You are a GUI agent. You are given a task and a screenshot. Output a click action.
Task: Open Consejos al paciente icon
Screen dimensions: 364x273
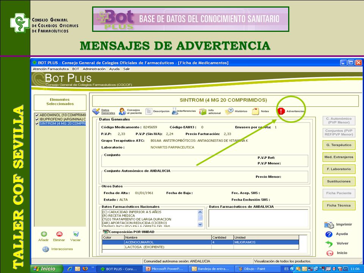pos(122,111)
